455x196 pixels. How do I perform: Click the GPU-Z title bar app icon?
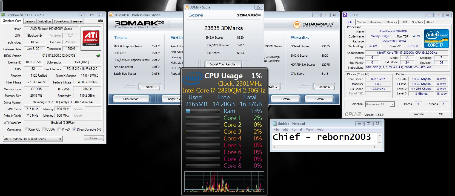(x=3, y=15)
